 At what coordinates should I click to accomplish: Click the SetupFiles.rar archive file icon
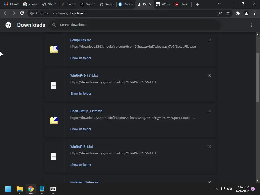[x=54, y=49]
